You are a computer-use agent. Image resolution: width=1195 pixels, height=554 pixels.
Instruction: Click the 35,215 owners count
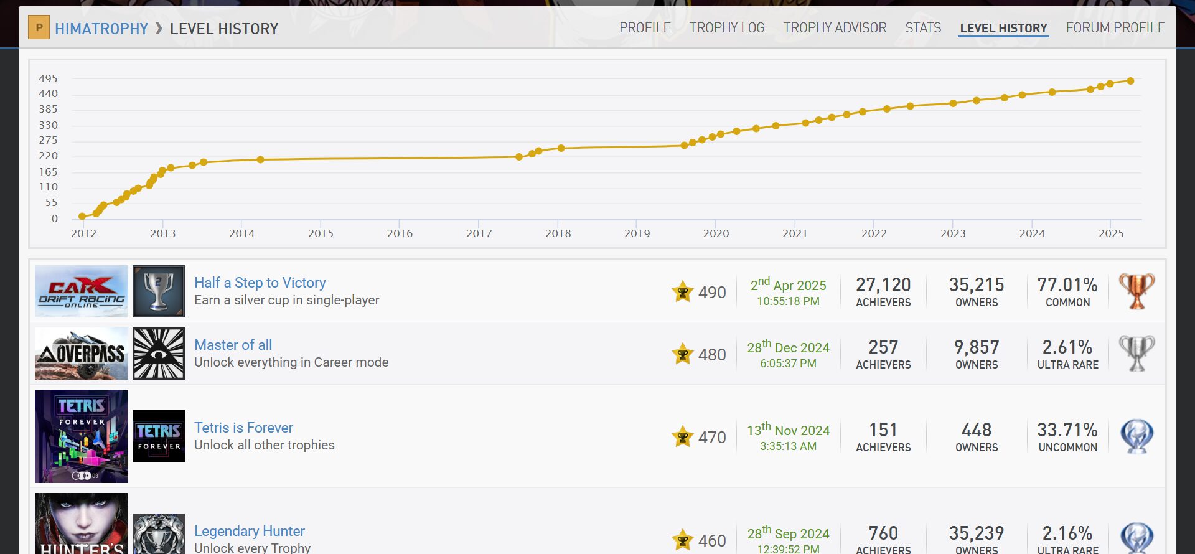(977, 285)
